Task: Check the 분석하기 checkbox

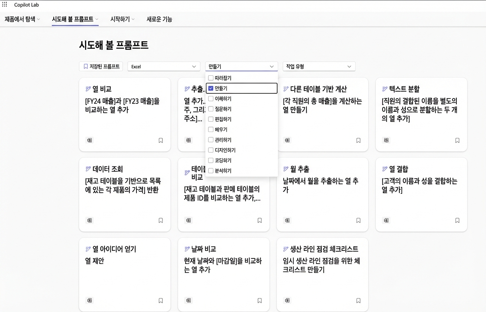Action: click(211, 171)
